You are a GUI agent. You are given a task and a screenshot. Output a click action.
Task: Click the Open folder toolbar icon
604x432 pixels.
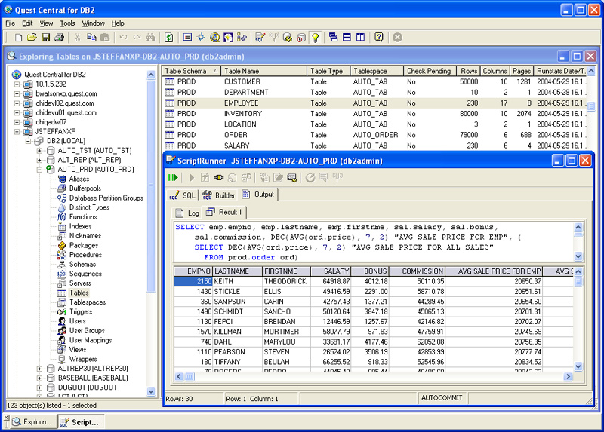[32, 37]
